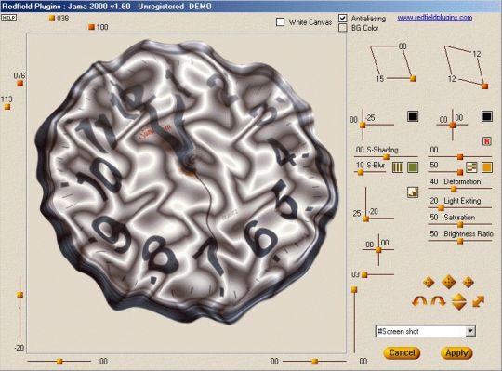The image size is (502, 371).
Task: Click the right small dice diamond icon
Action: click(468, 283)
